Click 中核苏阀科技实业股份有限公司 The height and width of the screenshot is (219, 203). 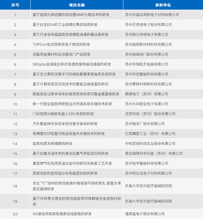(150, 144)
